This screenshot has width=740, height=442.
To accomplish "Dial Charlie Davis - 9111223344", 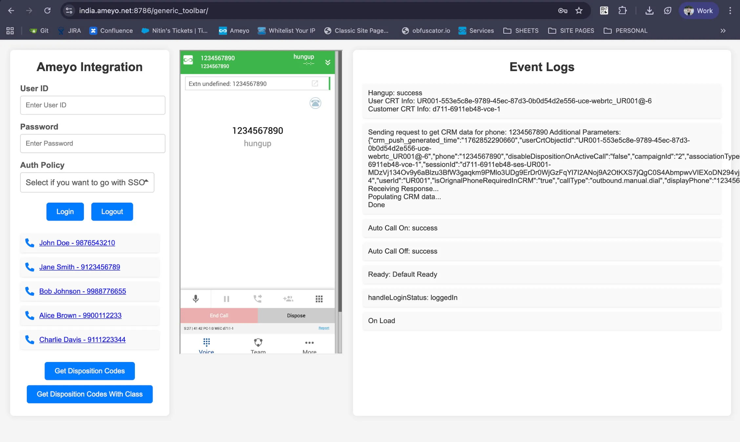I will click(x=82, y=340).
